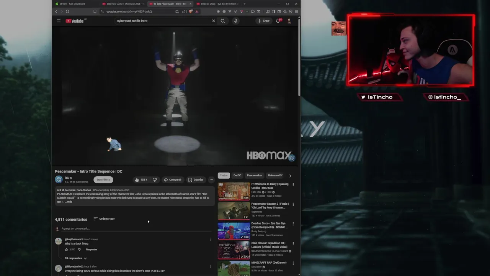
Task: Go to the YouTube home logo
Action: pos(75,21)
